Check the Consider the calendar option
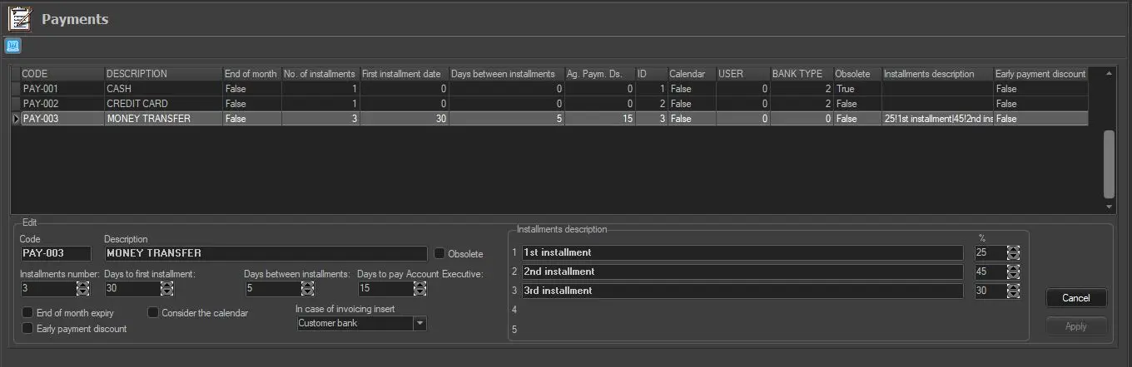 tap(153, 313)
